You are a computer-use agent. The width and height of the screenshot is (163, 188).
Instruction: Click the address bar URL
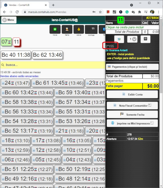click(x=47, y=12)
